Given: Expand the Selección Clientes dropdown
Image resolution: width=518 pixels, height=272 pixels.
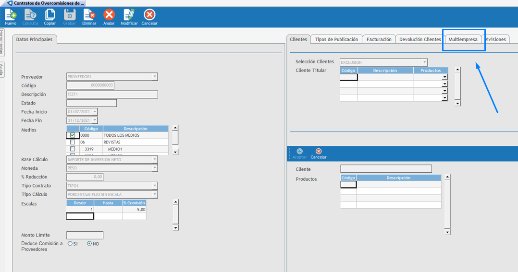Looking at the screenshot, I should point(424,62).
